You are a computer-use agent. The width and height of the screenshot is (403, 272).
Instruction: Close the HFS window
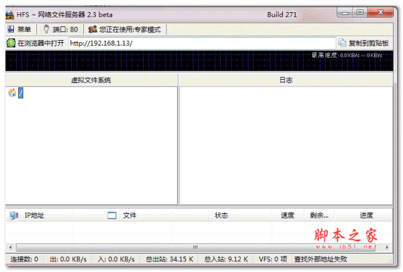click(380, 13)
